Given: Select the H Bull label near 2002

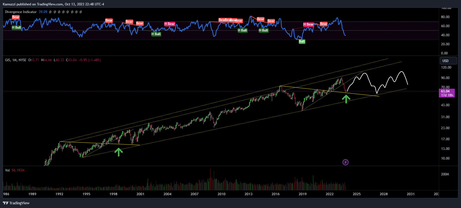Looking at the screenshot, I should (156, 34).
